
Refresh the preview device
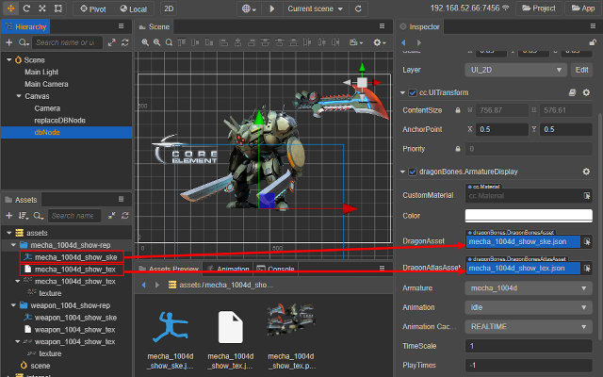[358, 8]
